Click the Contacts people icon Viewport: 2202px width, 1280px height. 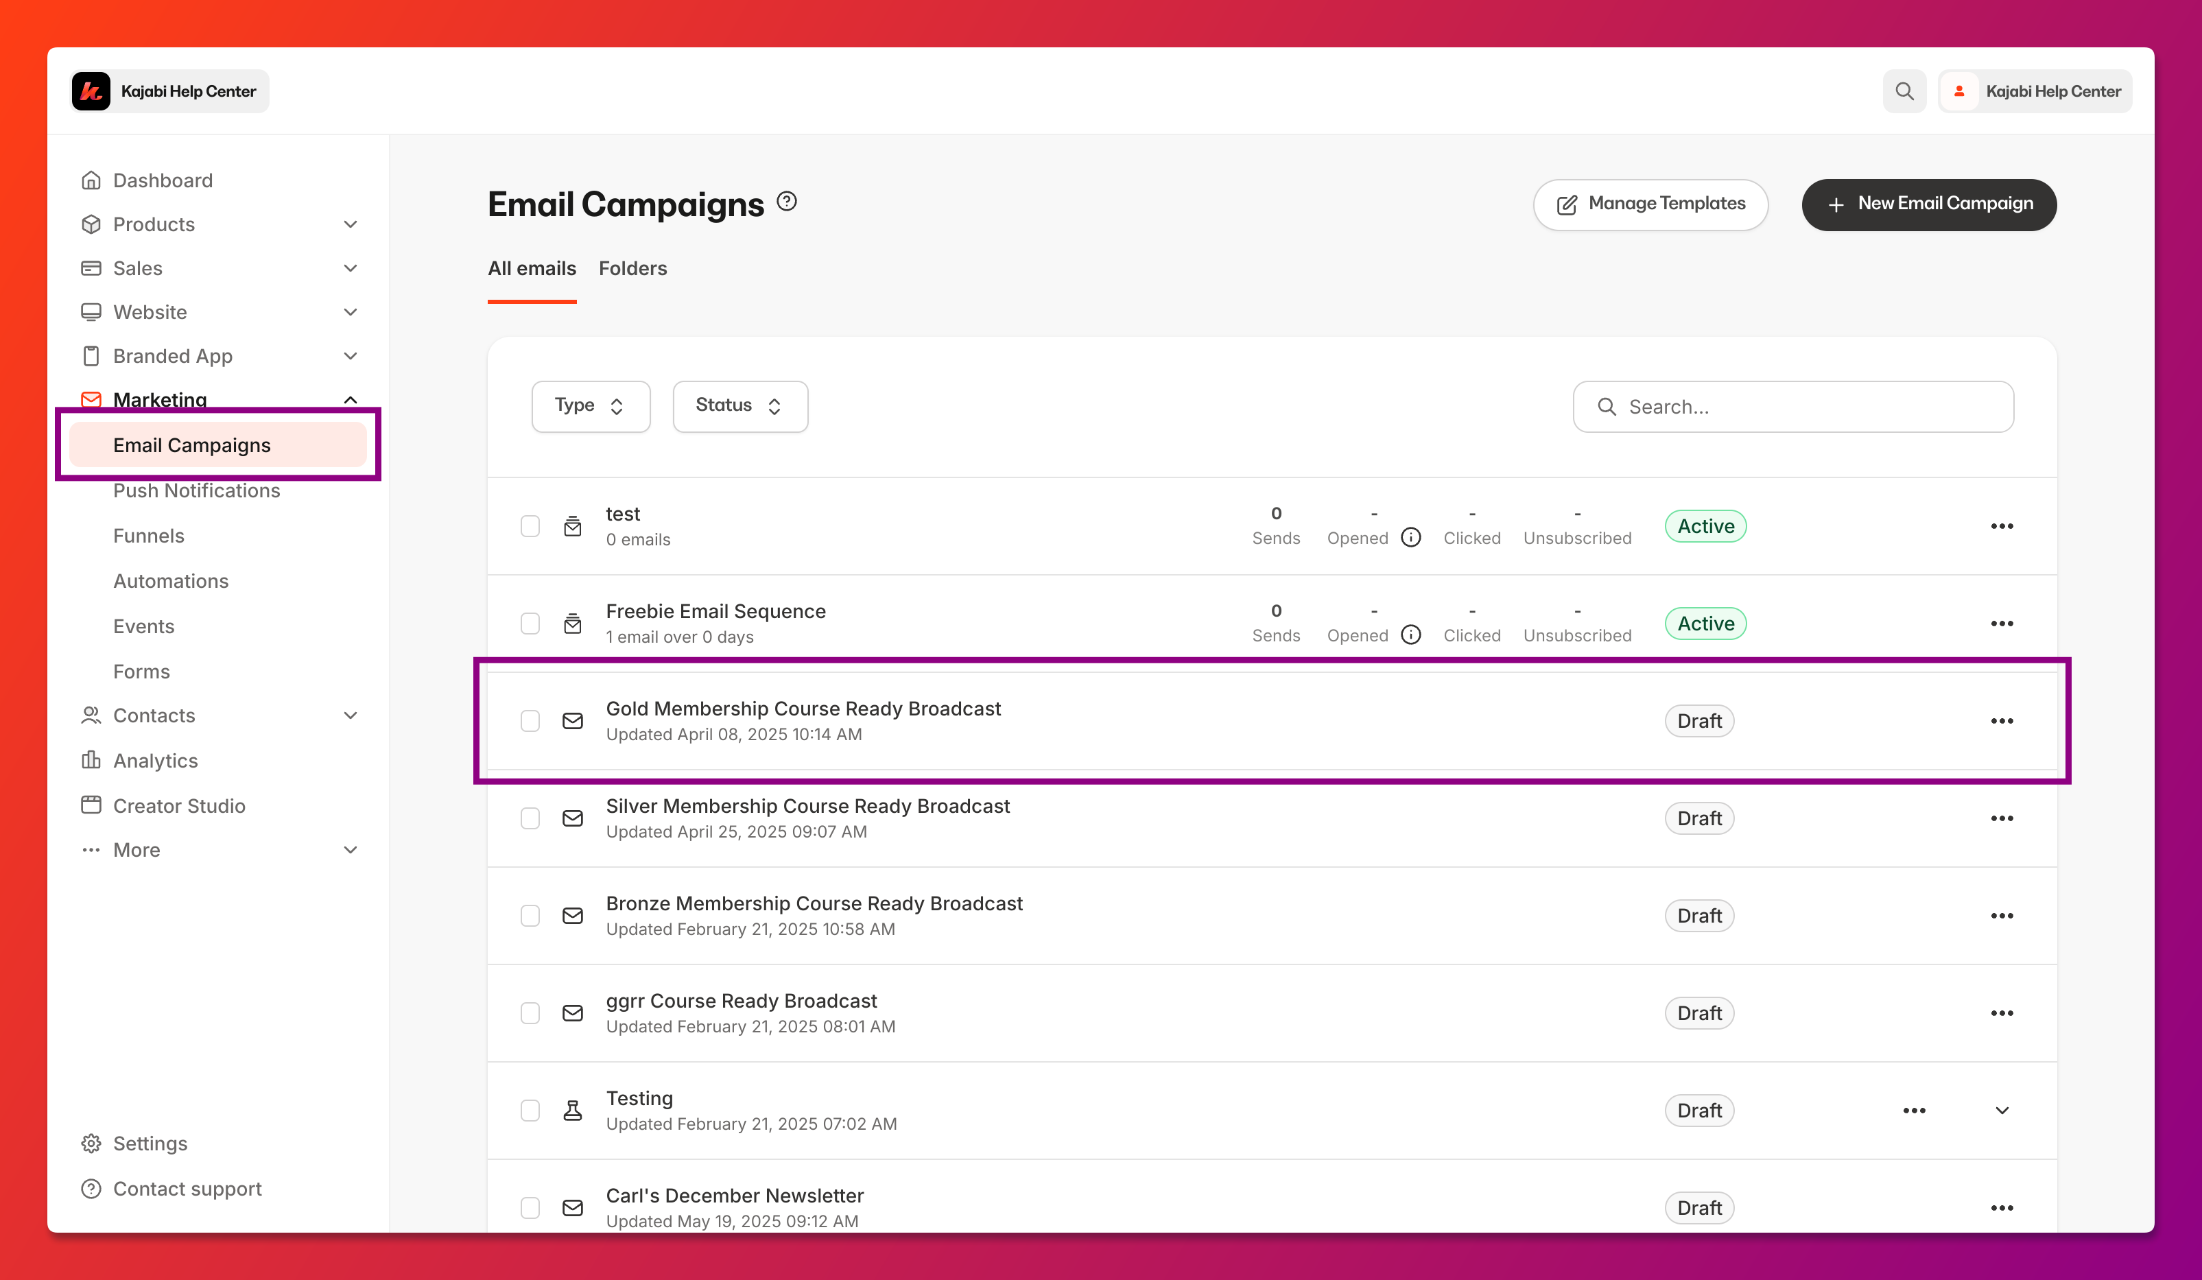click(91, 715)
